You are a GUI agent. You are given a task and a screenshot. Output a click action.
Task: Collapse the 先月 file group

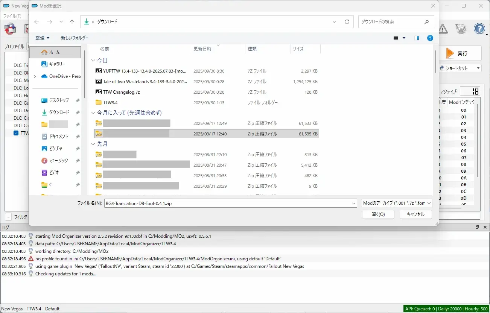(93, 144)
